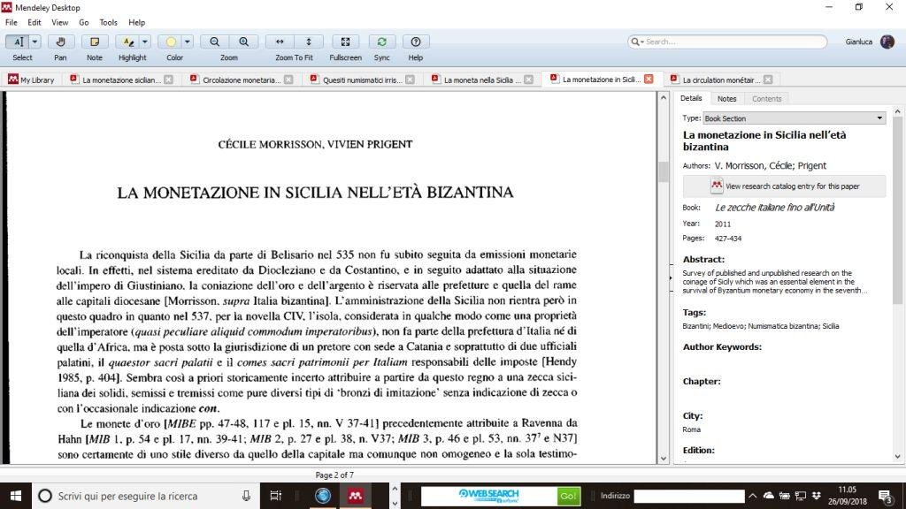Add a sticky Note with the Note tool
Screen dimensions: 906x509
(x=94, y=42)
